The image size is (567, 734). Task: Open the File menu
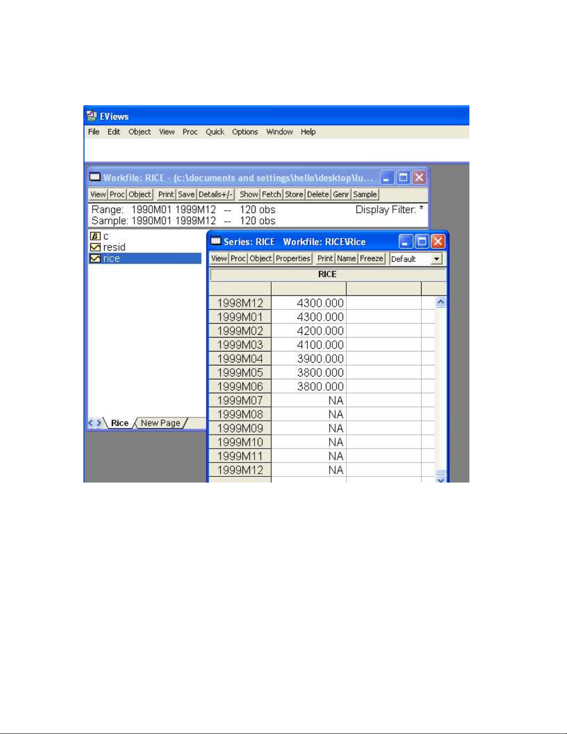(x=94, y=132)
